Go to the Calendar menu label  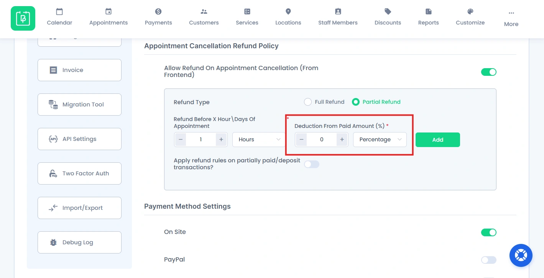59,23
